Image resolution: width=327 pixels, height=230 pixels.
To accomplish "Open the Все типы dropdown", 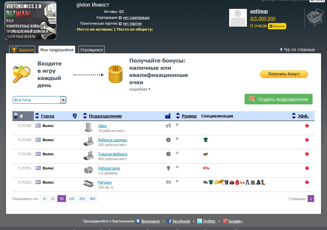I will [x=39, y=100].
